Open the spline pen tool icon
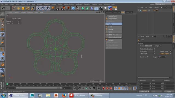 click(x=78, y=8)
